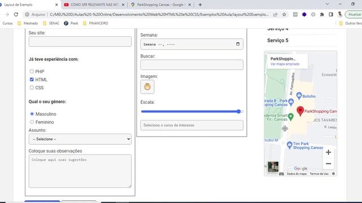This screenshot has width=362, height=203.
Task: Open map keyboard shortcuts icon
Action: 281,174
